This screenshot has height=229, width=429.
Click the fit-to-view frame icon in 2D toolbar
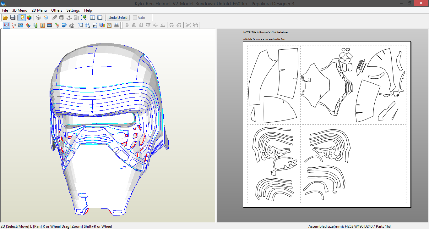tap(80, 25)
